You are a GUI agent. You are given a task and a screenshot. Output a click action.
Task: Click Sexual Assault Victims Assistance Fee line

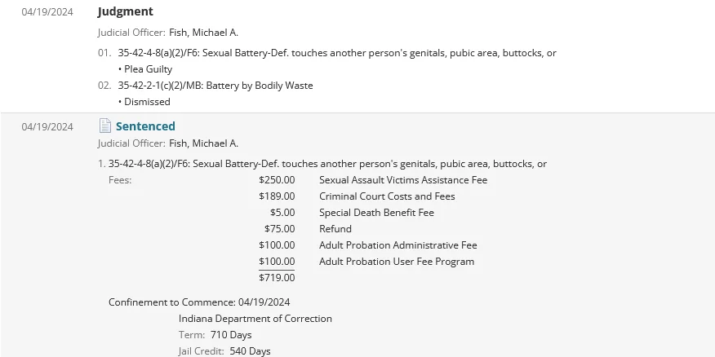(x=373, y=180)
